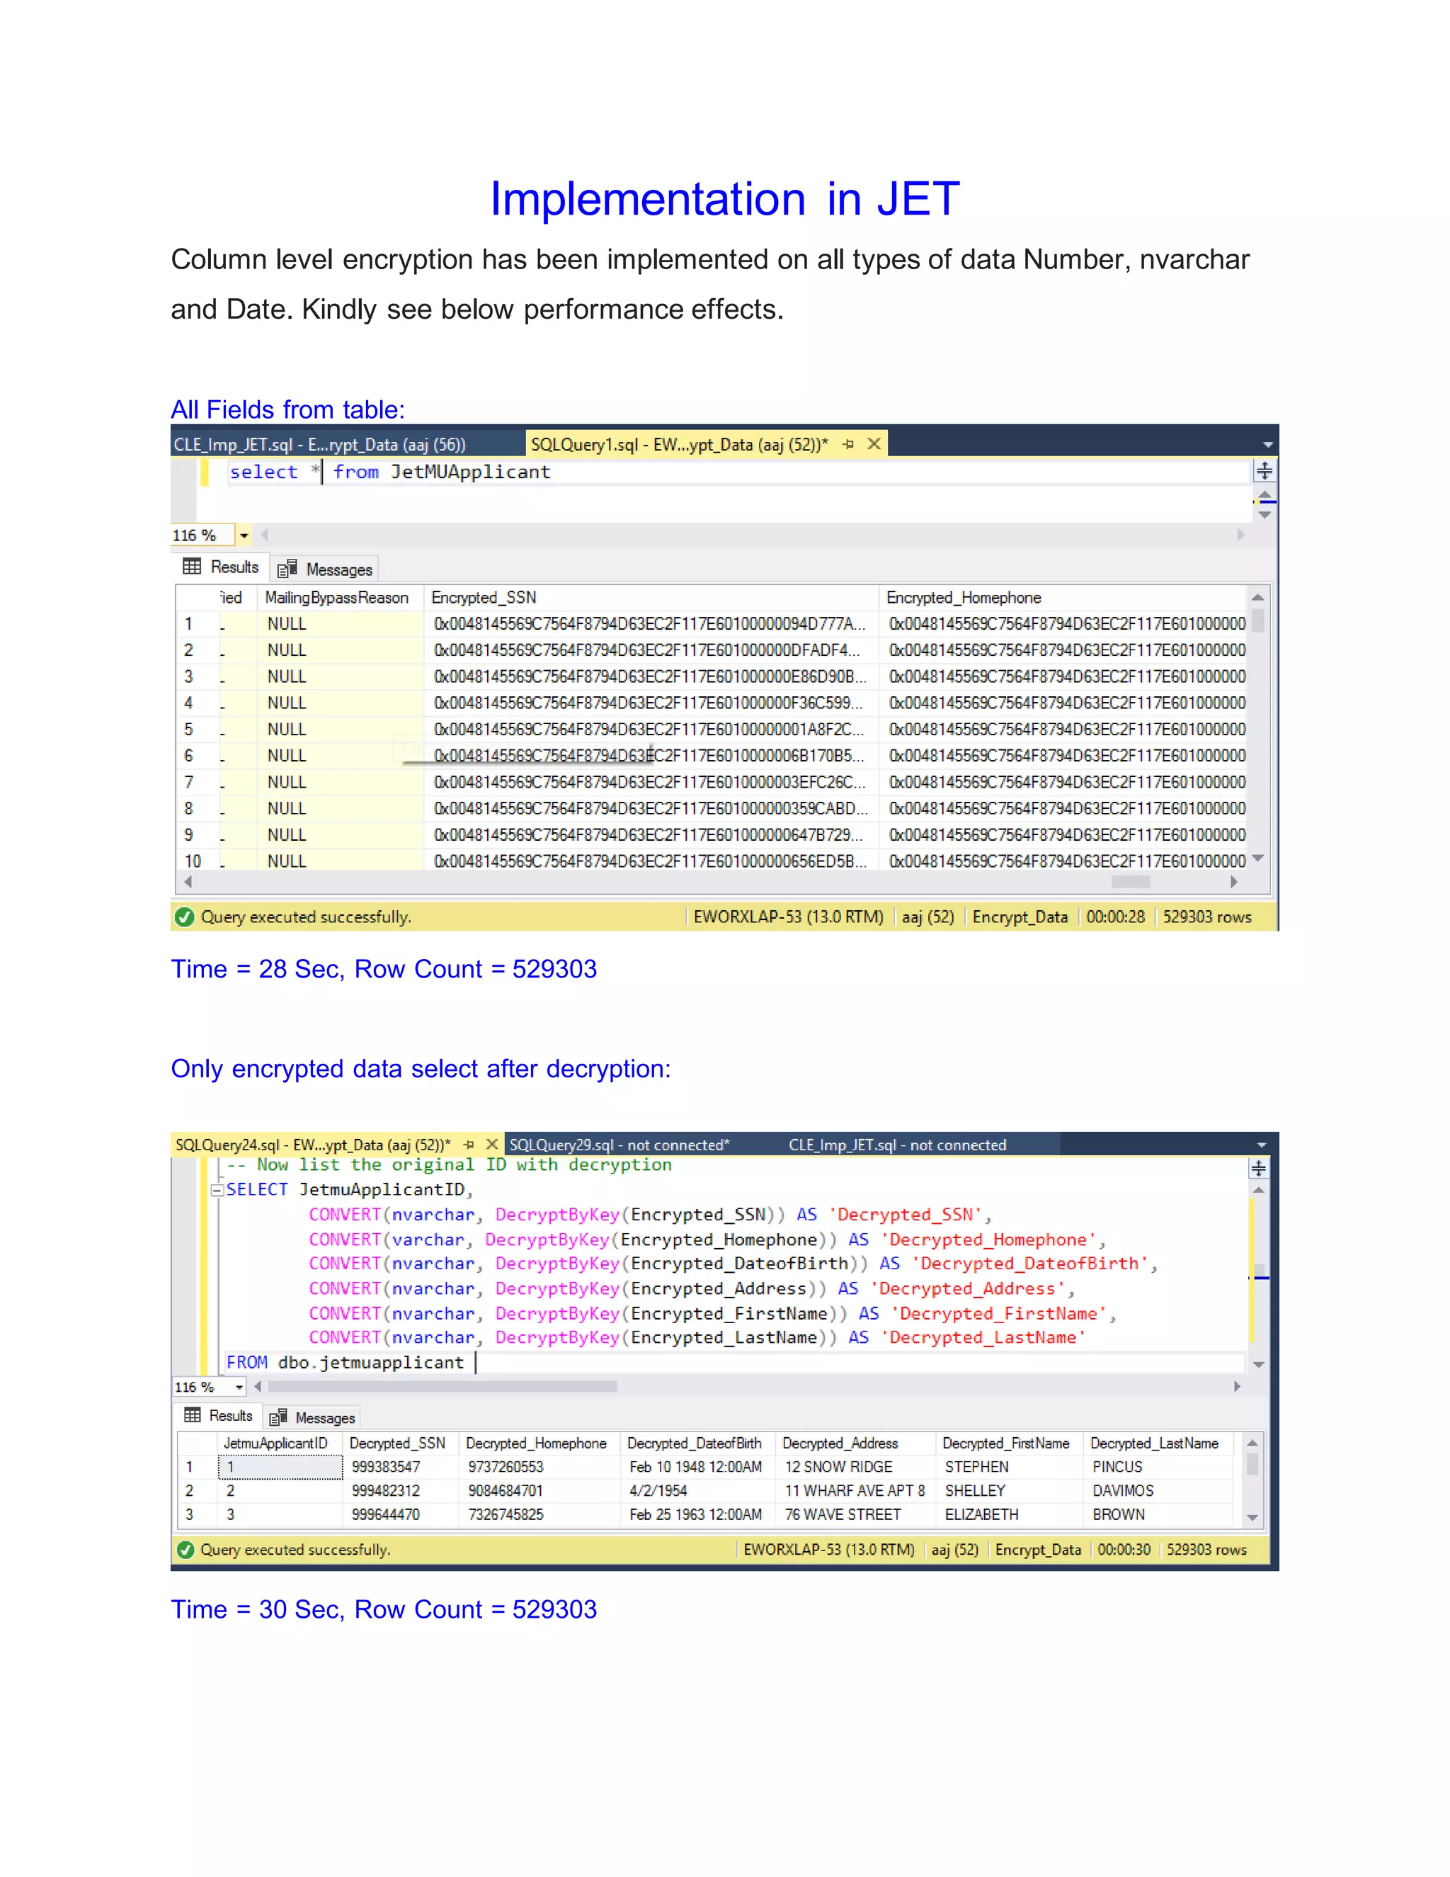
Task: Click EWORXLAP-53 (13.0 RTM) in upper status bar
Action: (788, 917)
